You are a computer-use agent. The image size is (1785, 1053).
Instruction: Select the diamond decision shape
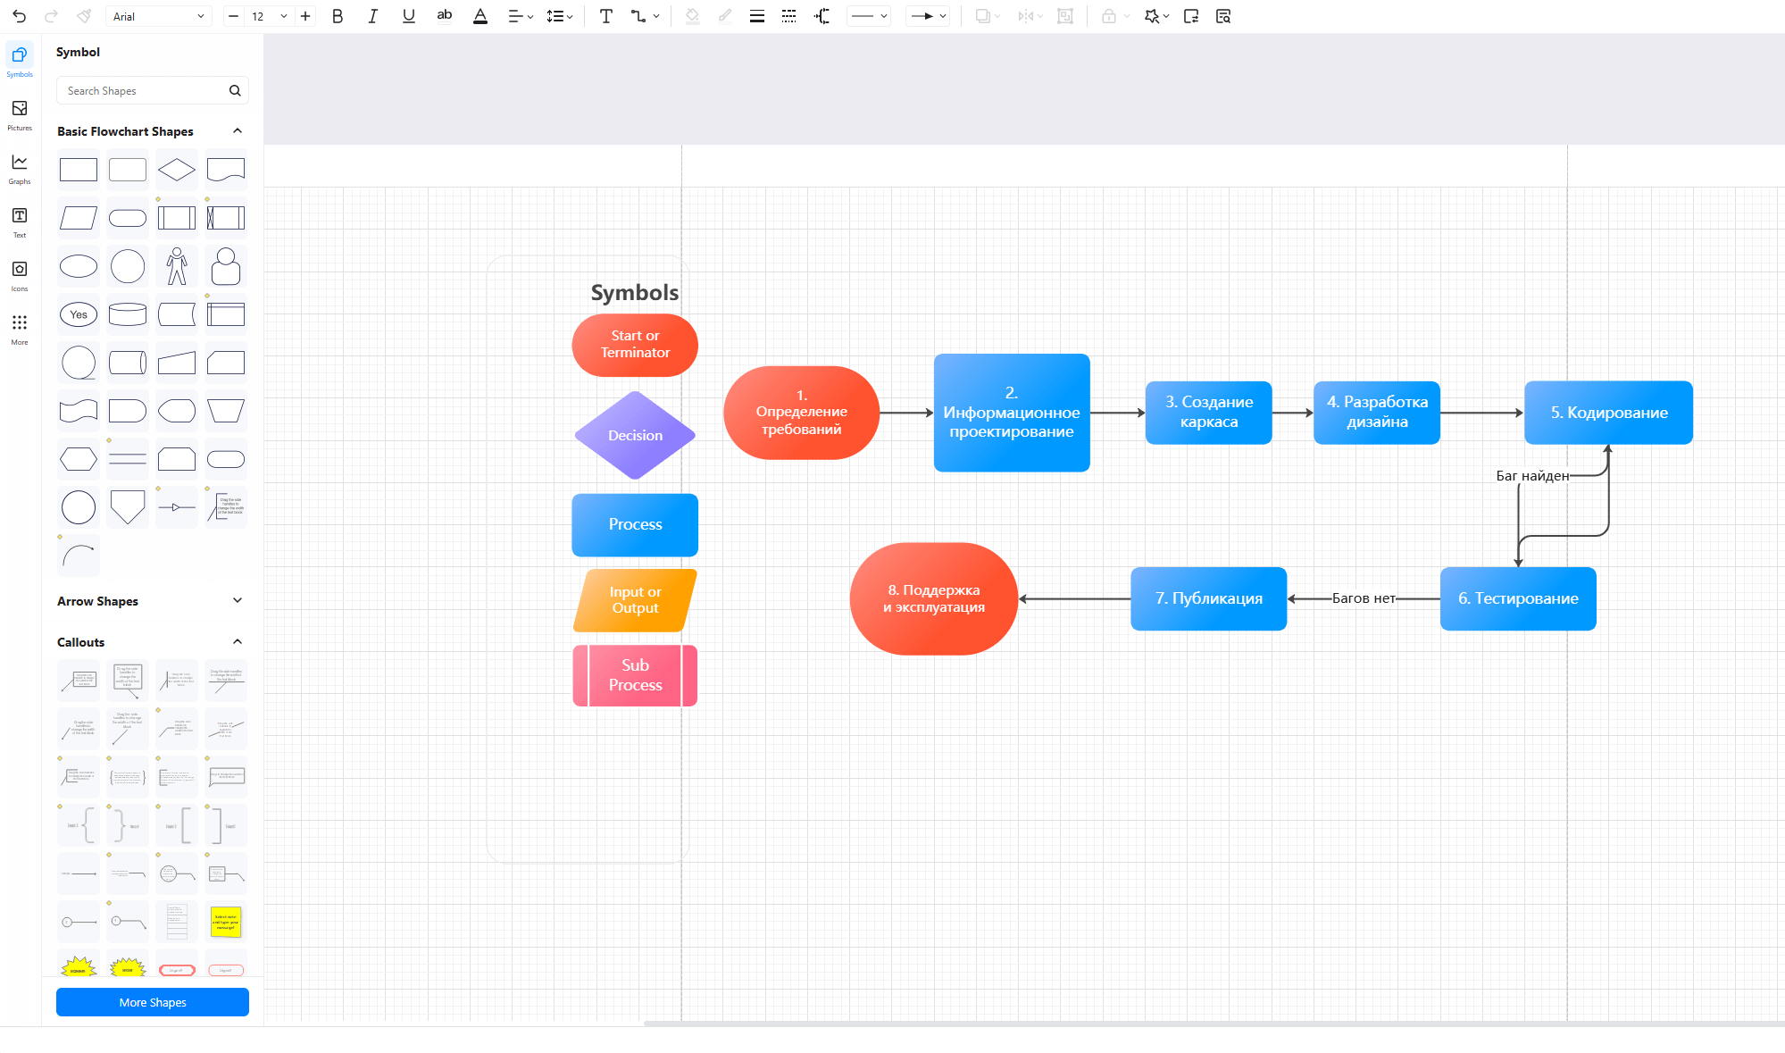pyautogui.click(x=177, y=170)
